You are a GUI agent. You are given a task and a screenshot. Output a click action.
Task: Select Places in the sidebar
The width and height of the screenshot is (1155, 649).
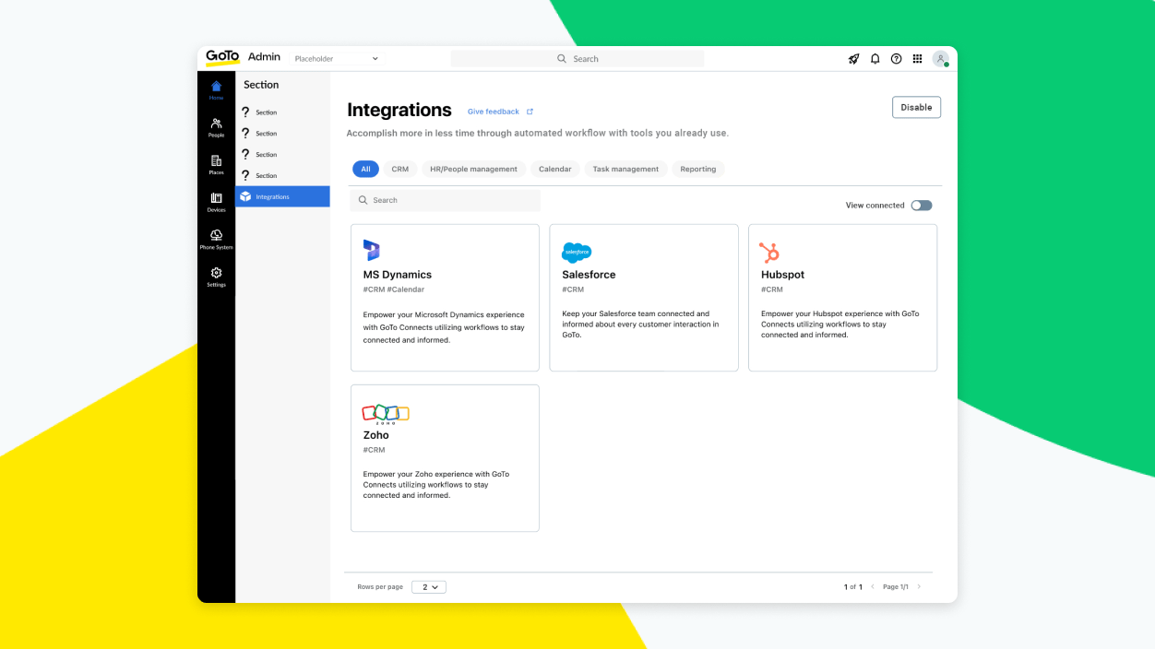coord(216,164)
